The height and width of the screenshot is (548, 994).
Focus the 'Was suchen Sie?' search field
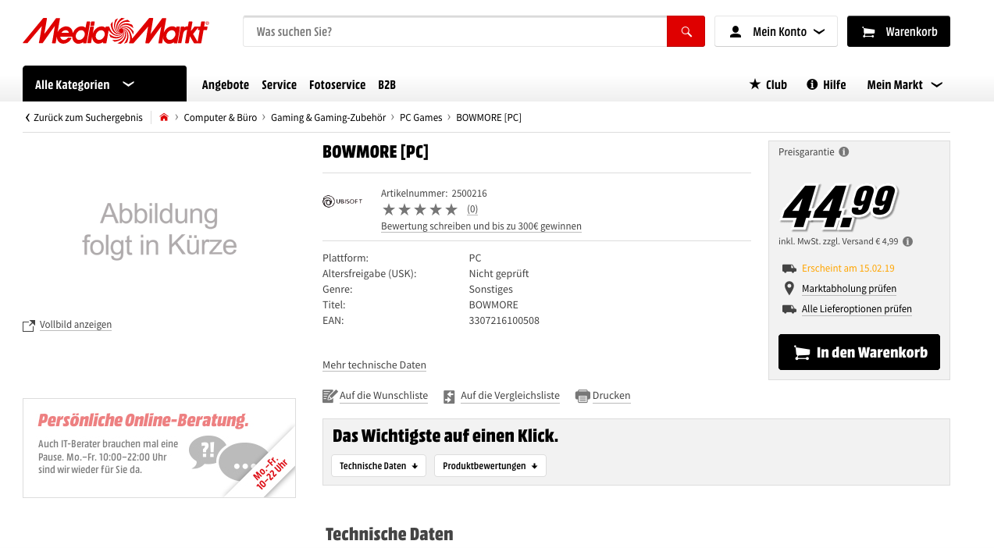pyautogui.click(x=454, y=31)
